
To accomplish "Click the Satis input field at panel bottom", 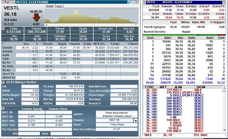I will 61,134.
